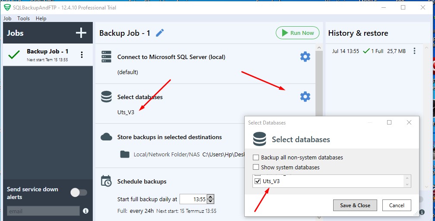Add a new job with plus icon
435x221 pixels.
[x=81, y=33]
